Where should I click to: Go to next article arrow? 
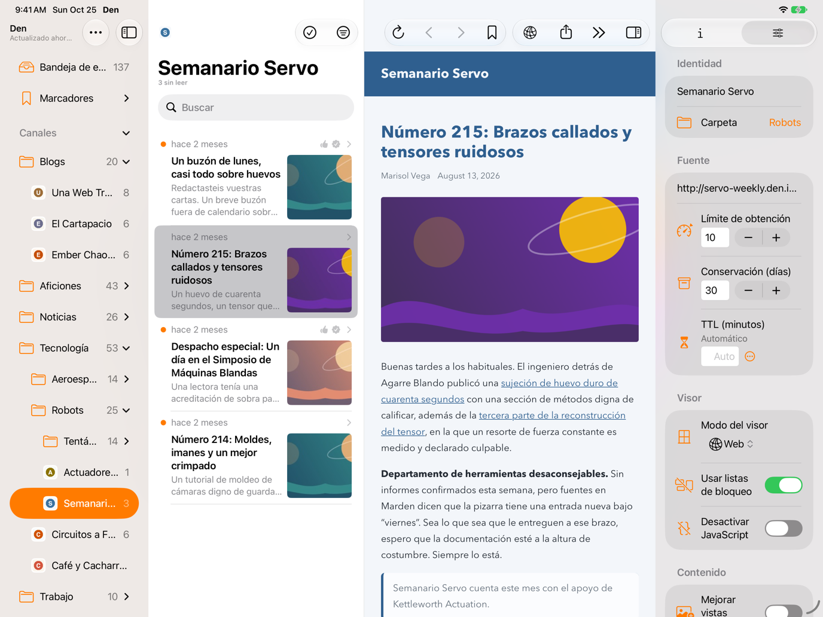click(461, 33)
